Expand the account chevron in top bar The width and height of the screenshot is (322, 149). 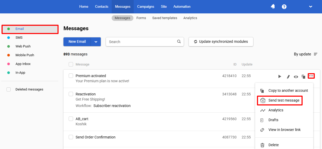(x=311, y=7)
